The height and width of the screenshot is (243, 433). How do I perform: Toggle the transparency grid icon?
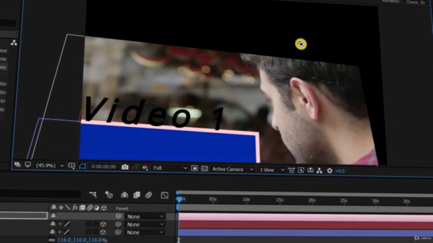tap(204, 169)
